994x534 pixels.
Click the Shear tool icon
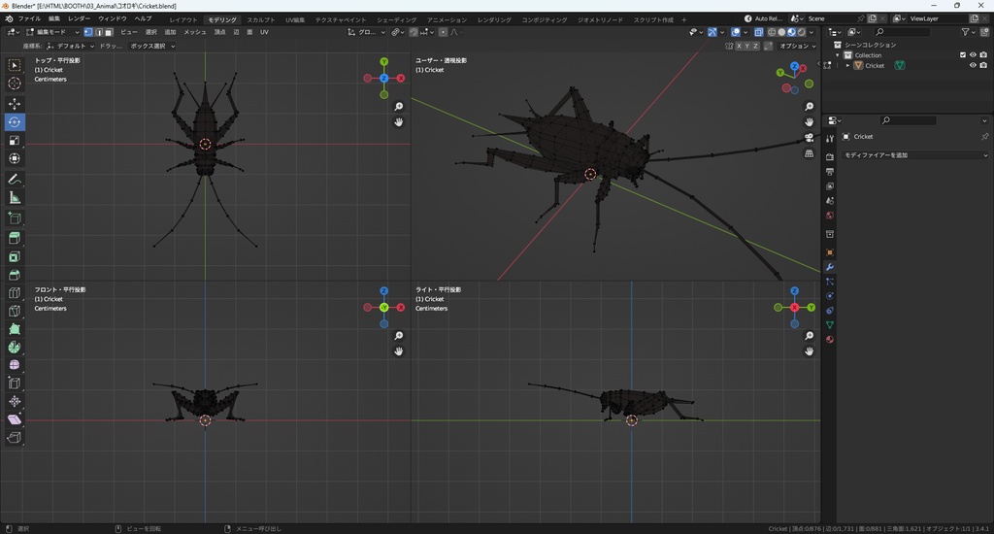coord(15,419)
